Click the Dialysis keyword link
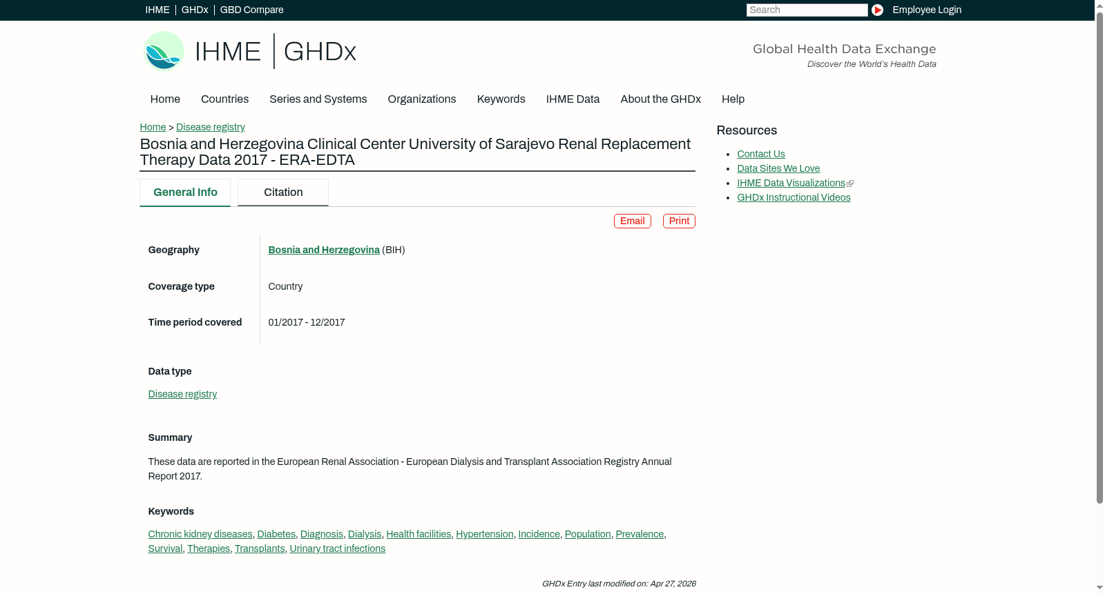The width and height of the screenshot is (1105, 594). tap(365, 535)
